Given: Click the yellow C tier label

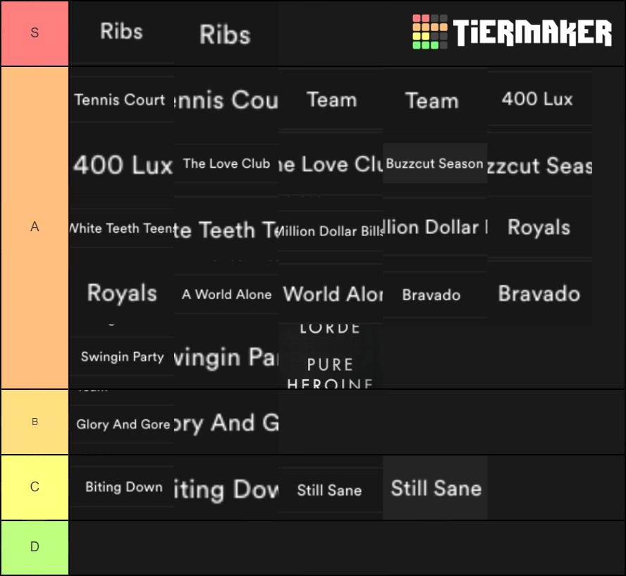Looking at the screenshot, I should 35,487.
